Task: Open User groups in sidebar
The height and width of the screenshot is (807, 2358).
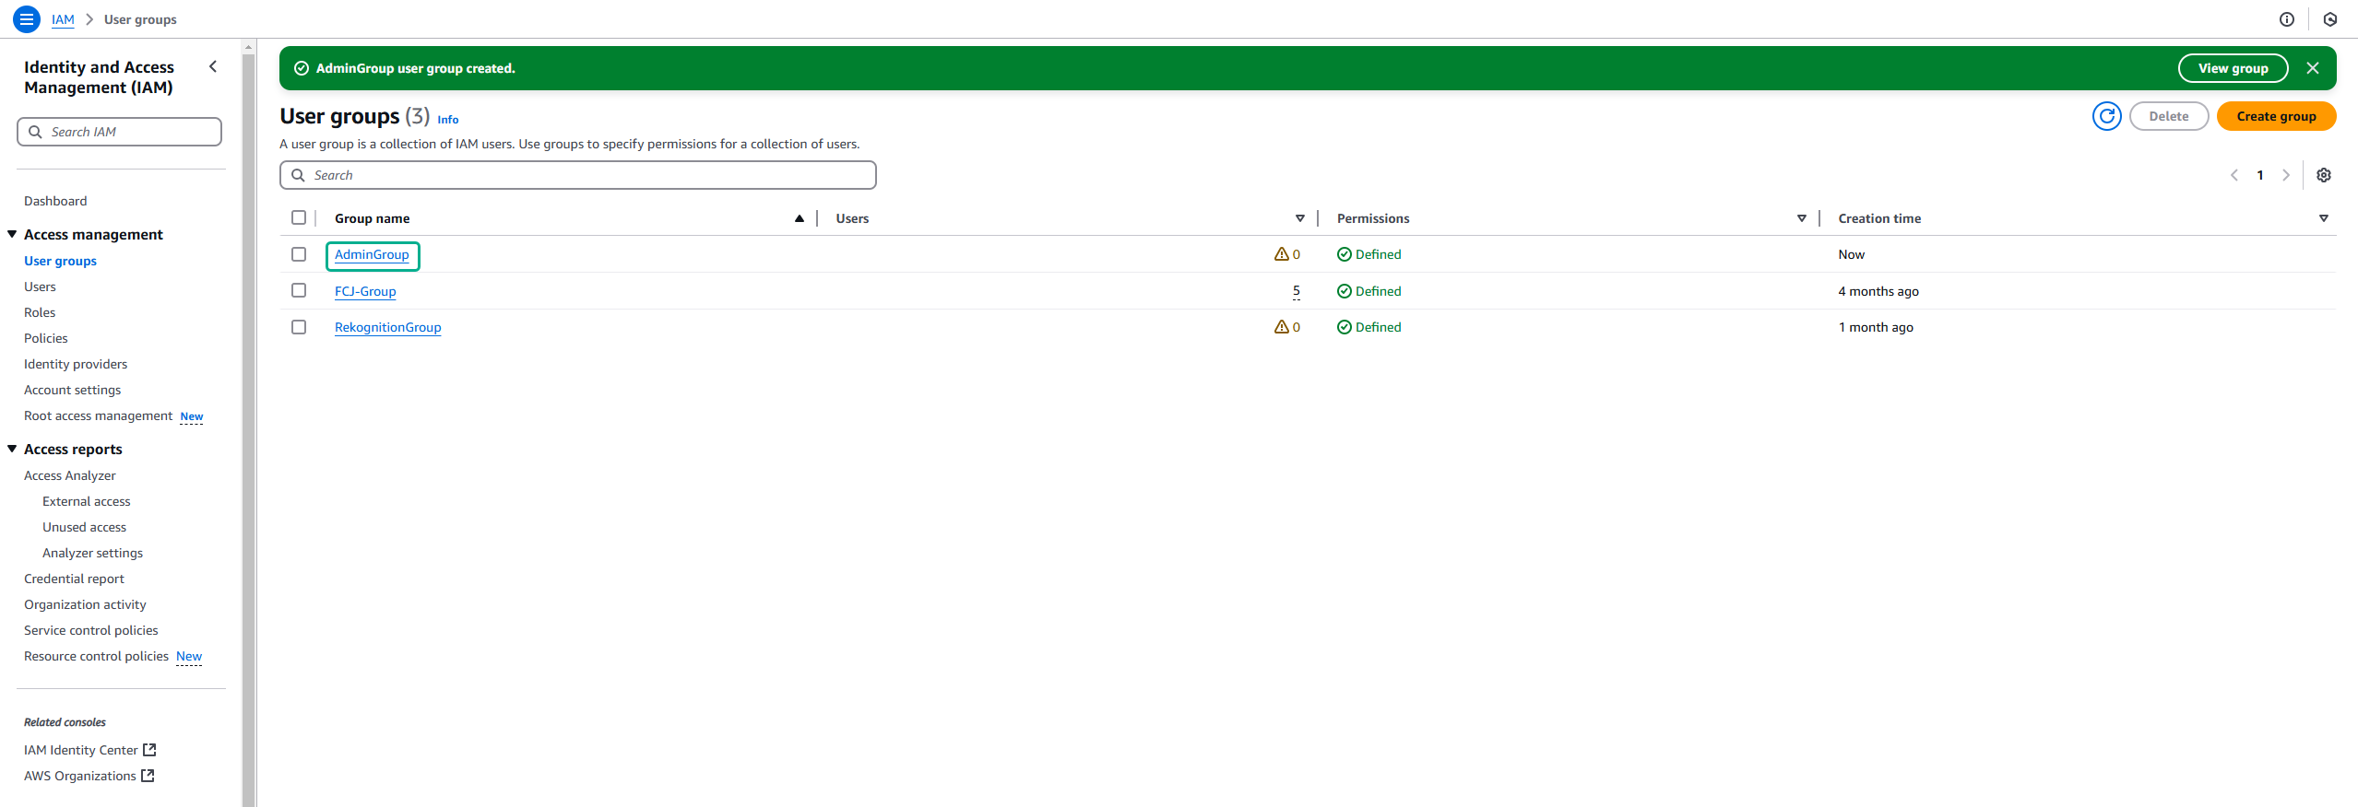Action: pos(60,261)
